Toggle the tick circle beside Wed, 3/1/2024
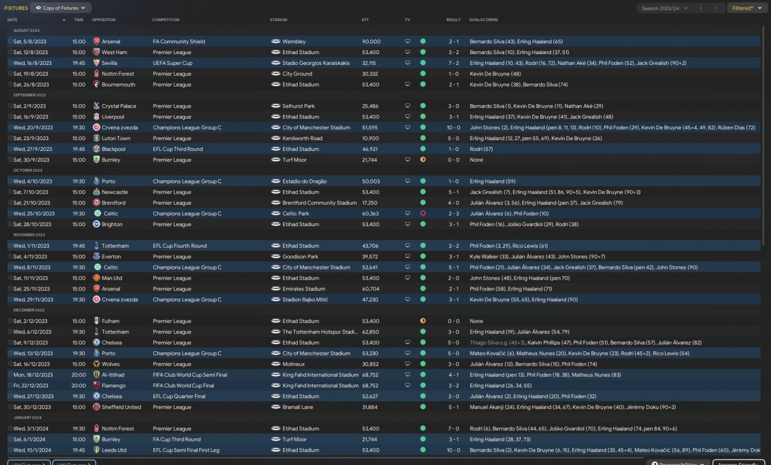The width and height of the screenshot is (771, 465). [10, 428]
